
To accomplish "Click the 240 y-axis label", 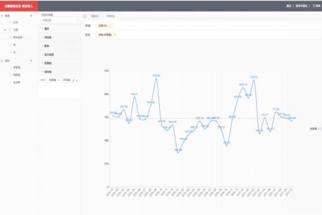I will coord(107,164).
